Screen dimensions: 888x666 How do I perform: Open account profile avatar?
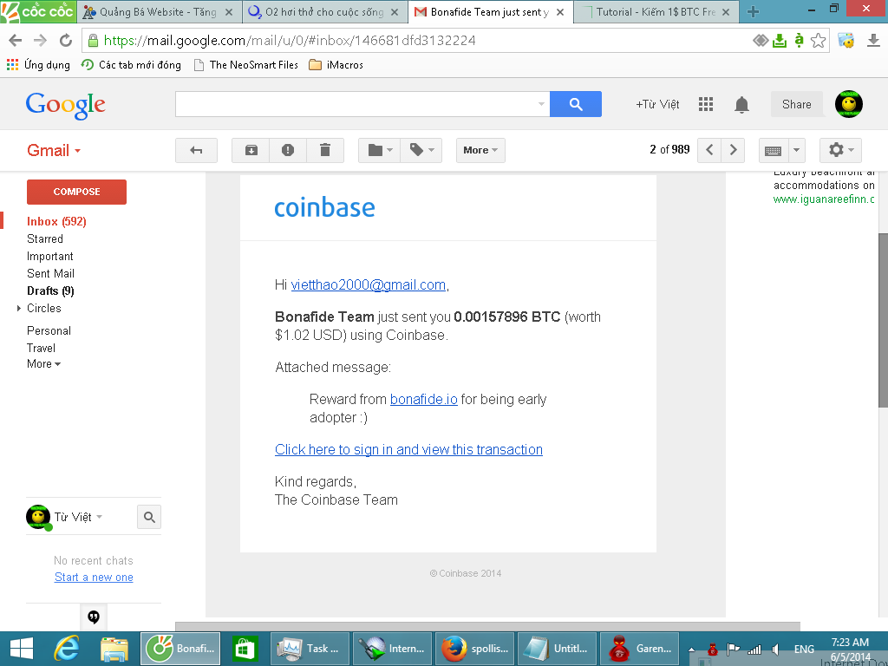pyautogui.click(x=848, y=104)
